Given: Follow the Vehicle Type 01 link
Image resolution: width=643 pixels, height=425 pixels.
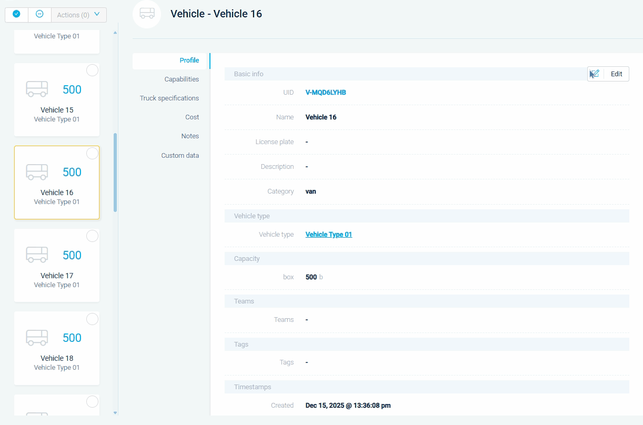Looking at the screenshot, I should click(x=329, y=235).
